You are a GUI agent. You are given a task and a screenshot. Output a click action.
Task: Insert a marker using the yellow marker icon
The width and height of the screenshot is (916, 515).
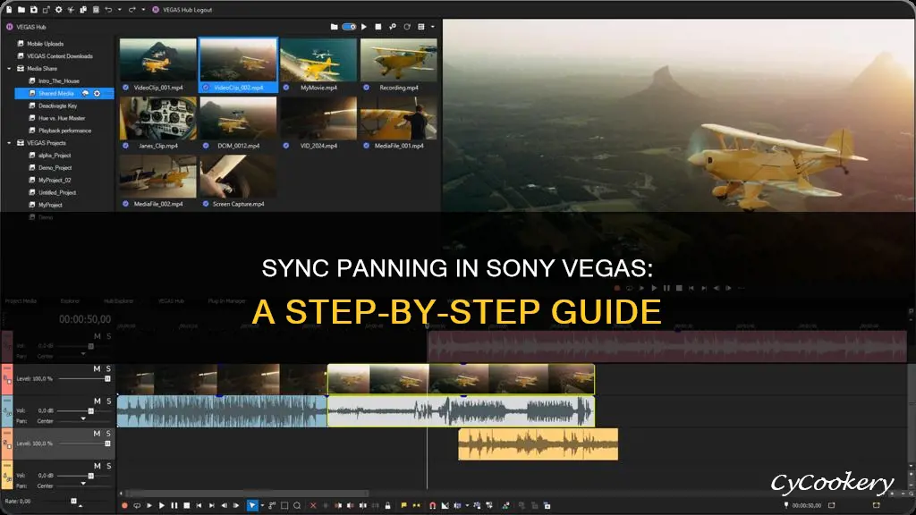tap(403, 506)
